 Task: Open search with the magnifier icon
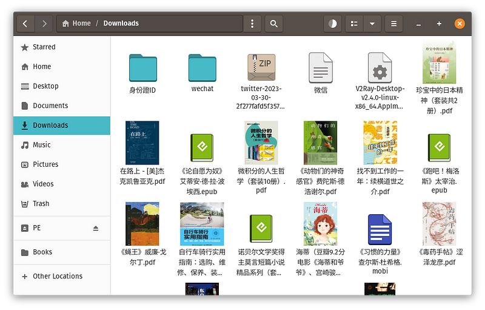tap(274, 24)
